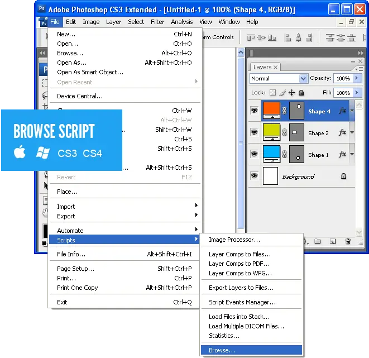Expand the Shape 4 layer effects arrow
This screenshot has width=369, height=358.
pyautogui.click(x=352, y=111)
